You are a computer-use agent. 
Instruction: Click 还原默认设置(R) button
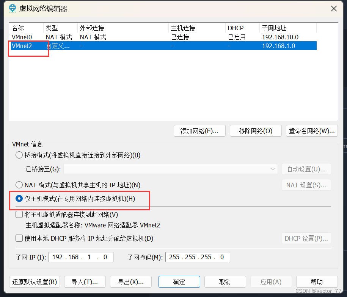[x=35, y=282]
